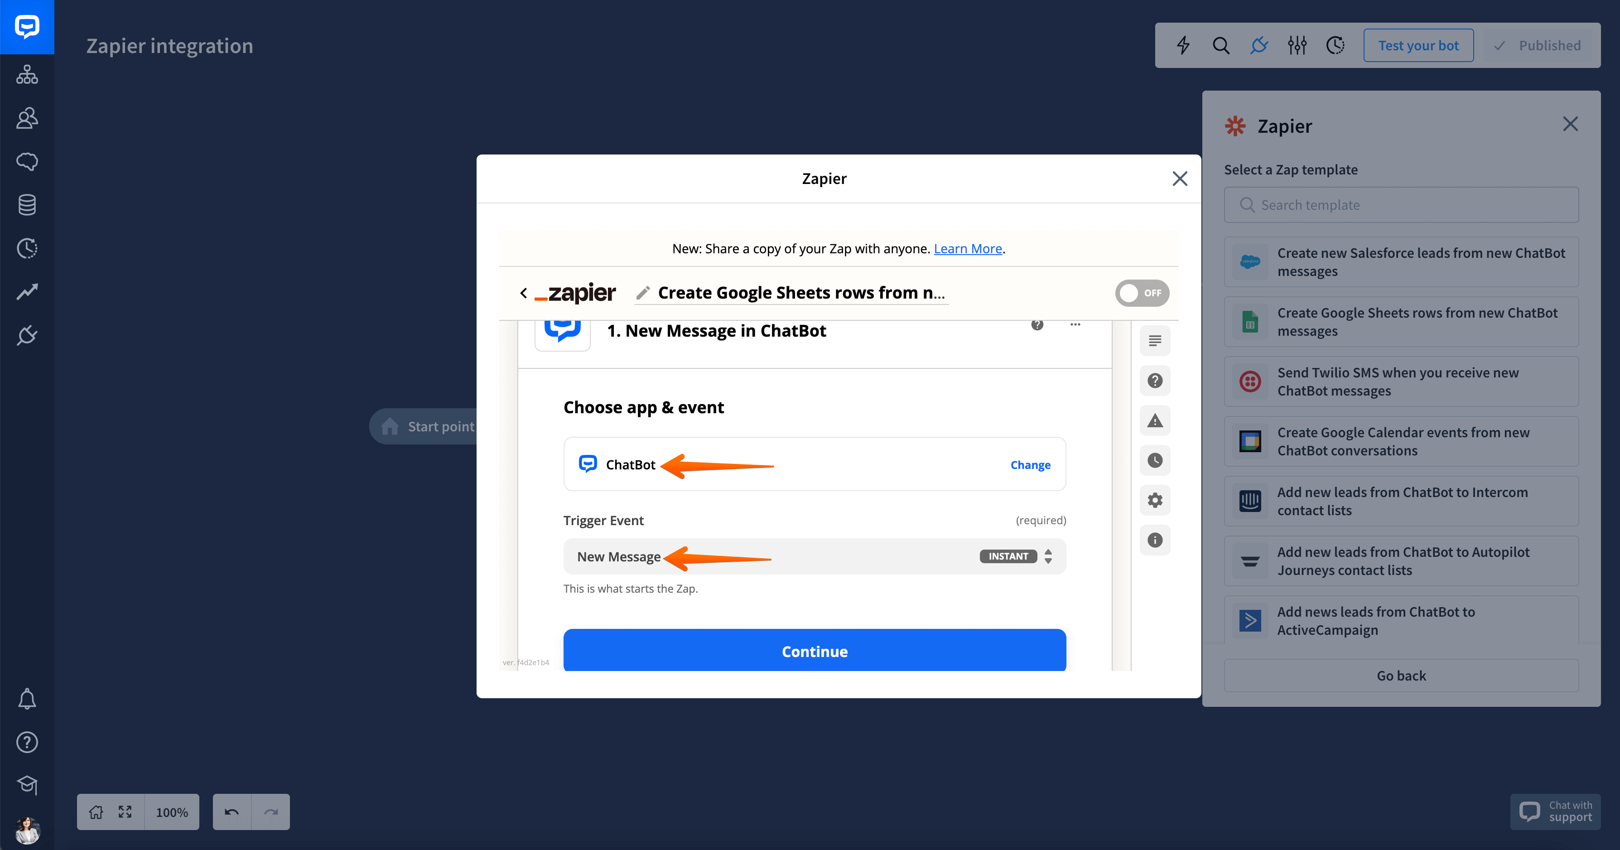Image resolution: width=1620 pixels, height=850 pixels.
Task: Click the back chevron beside zapier logo
Action: click(523, 293)
